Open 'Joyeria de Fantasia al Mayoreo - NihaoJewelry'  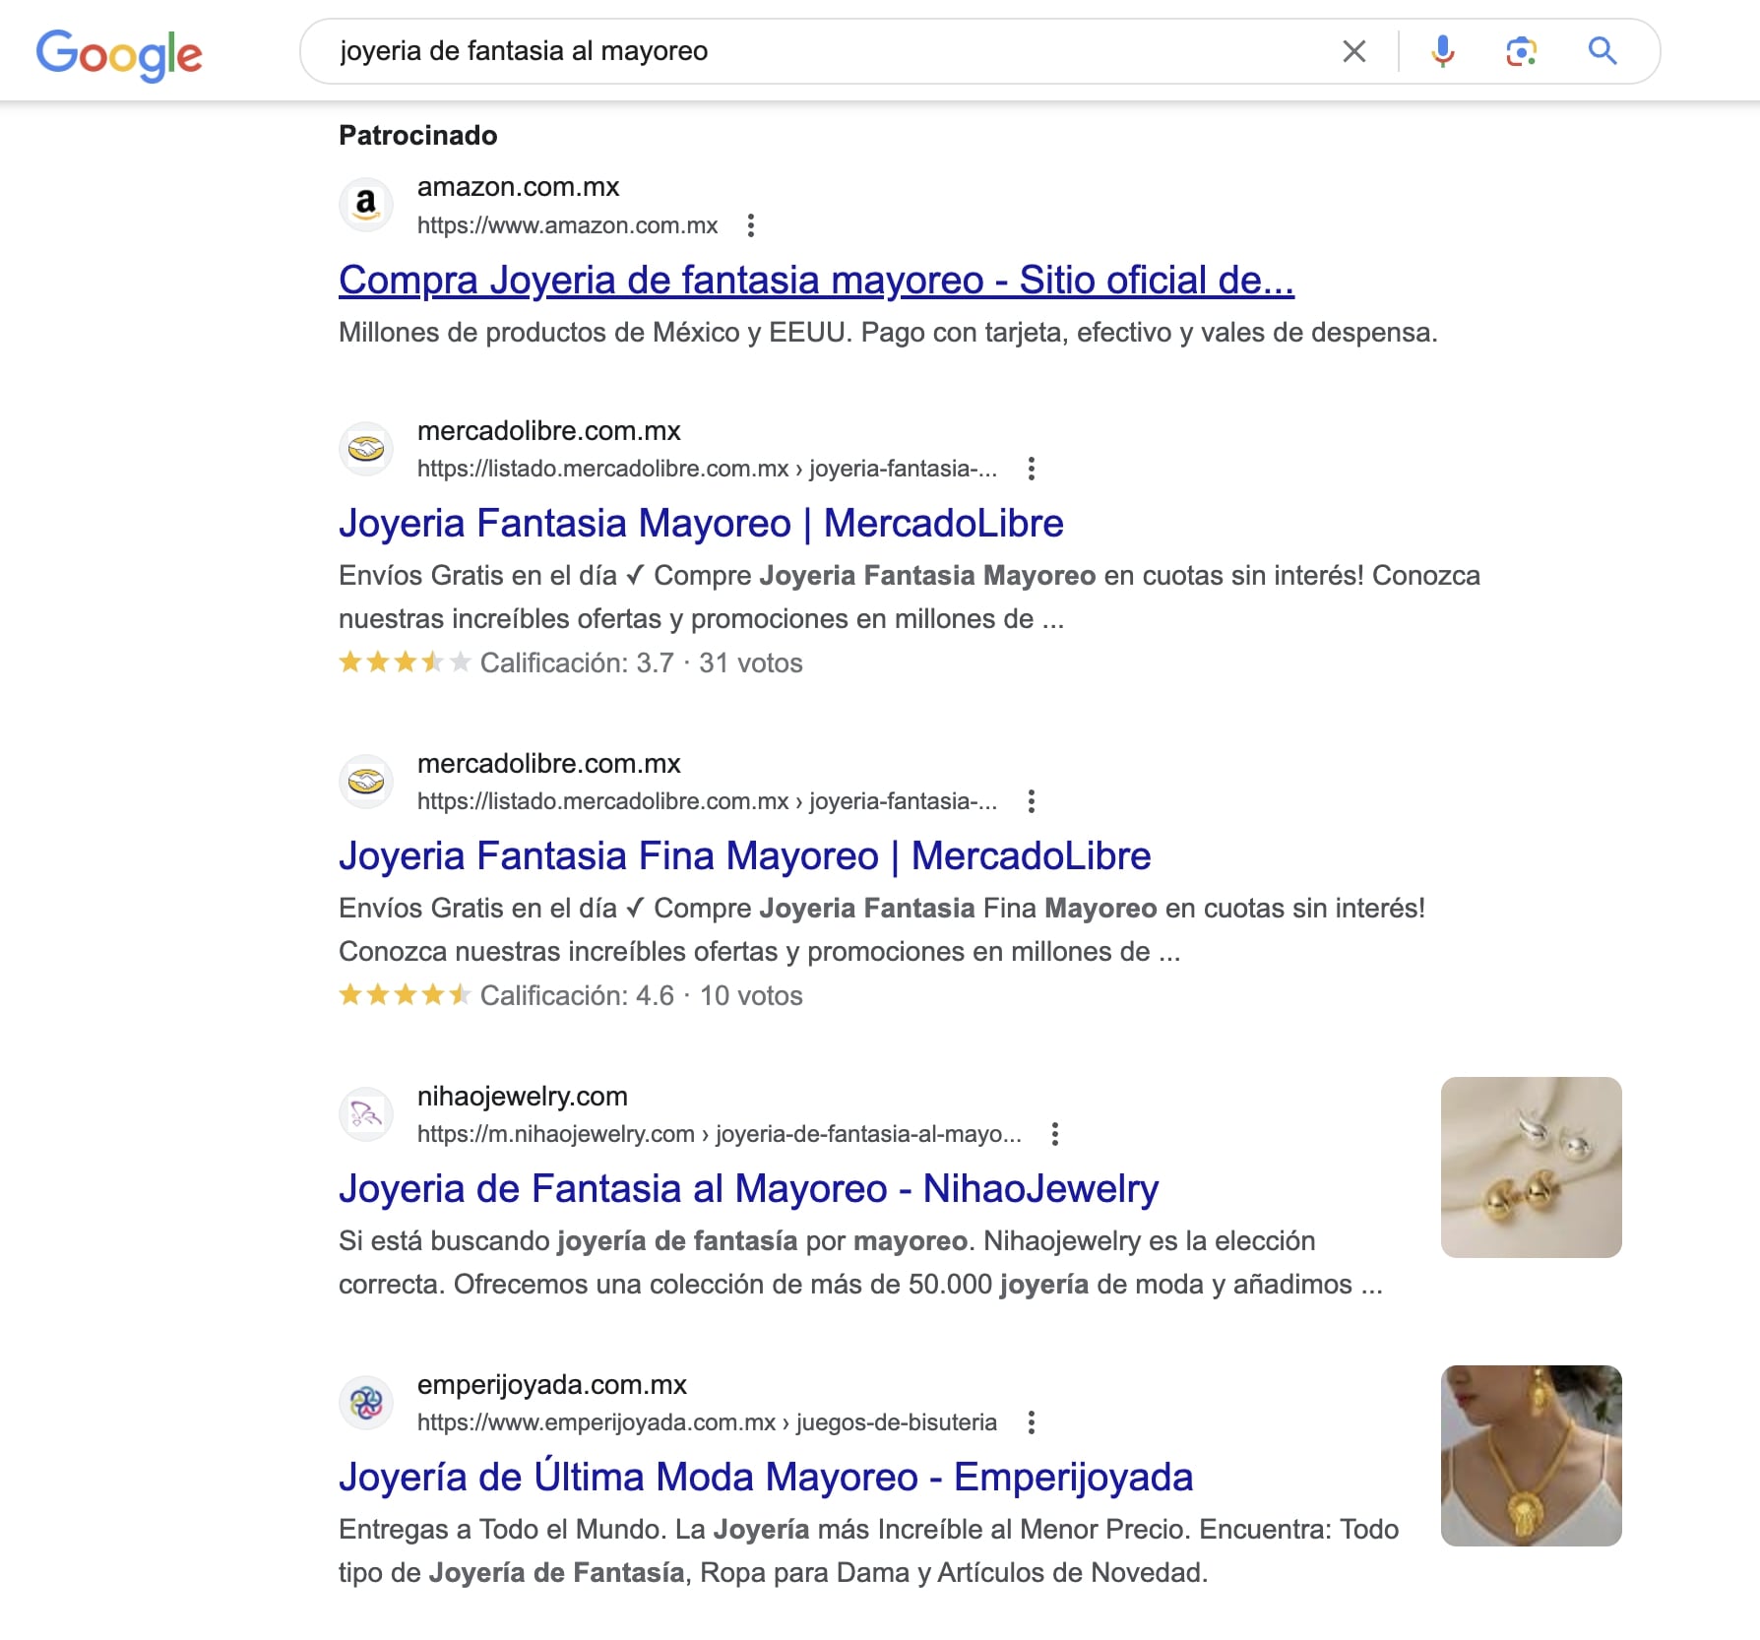(749, 1189)
